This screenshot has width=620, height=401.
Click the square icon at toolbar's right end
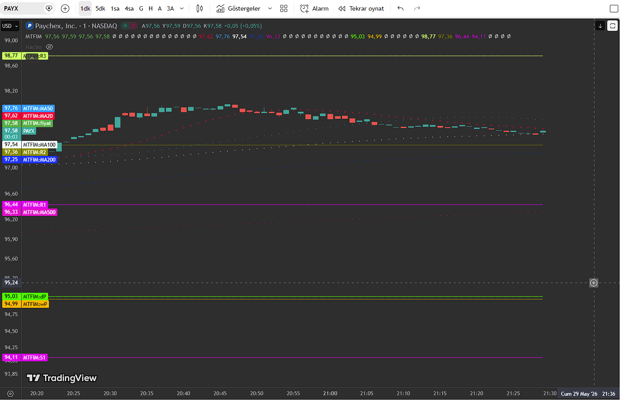tap(614, 8)
